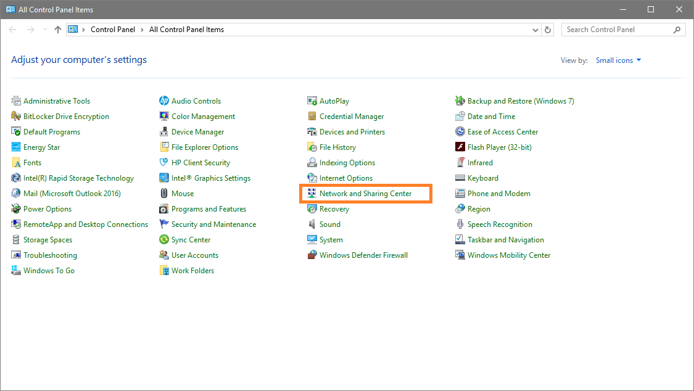Screen dimensions: 694x391
Task: Open the Region link
Action: coord(479,209)
